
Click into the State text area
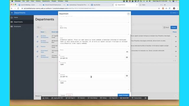(x=94, y=42)
